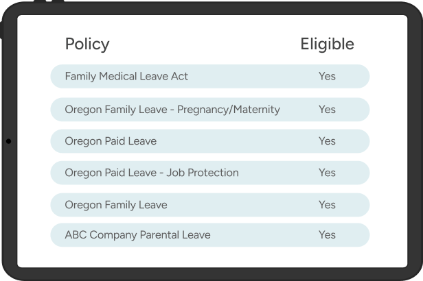
Task: Select the Oregon Family Leave policy name
Action: click(x=115, y=205)
